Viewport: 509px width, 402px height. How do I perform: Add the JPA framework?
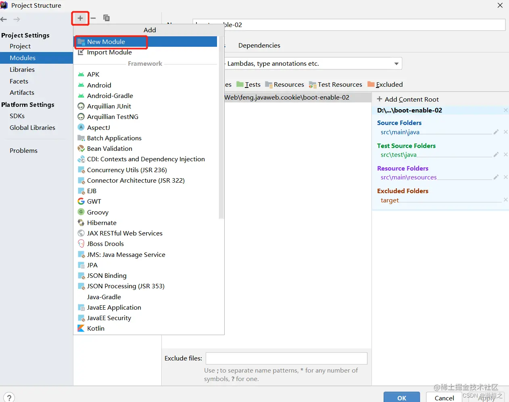point(146,265)
